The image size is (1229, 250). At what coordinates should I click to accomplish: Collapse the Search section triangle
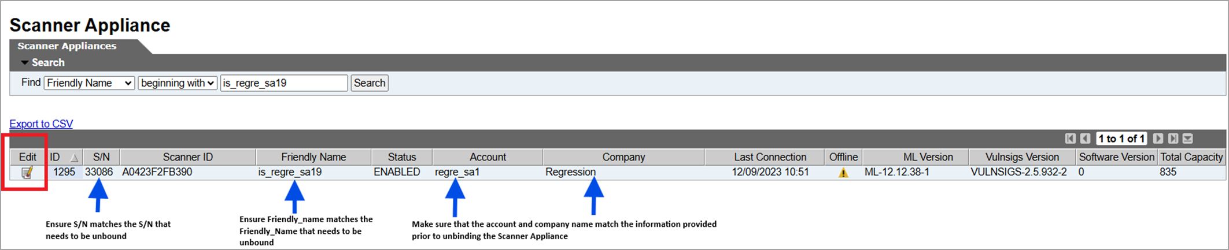click(x=25, y=62)
